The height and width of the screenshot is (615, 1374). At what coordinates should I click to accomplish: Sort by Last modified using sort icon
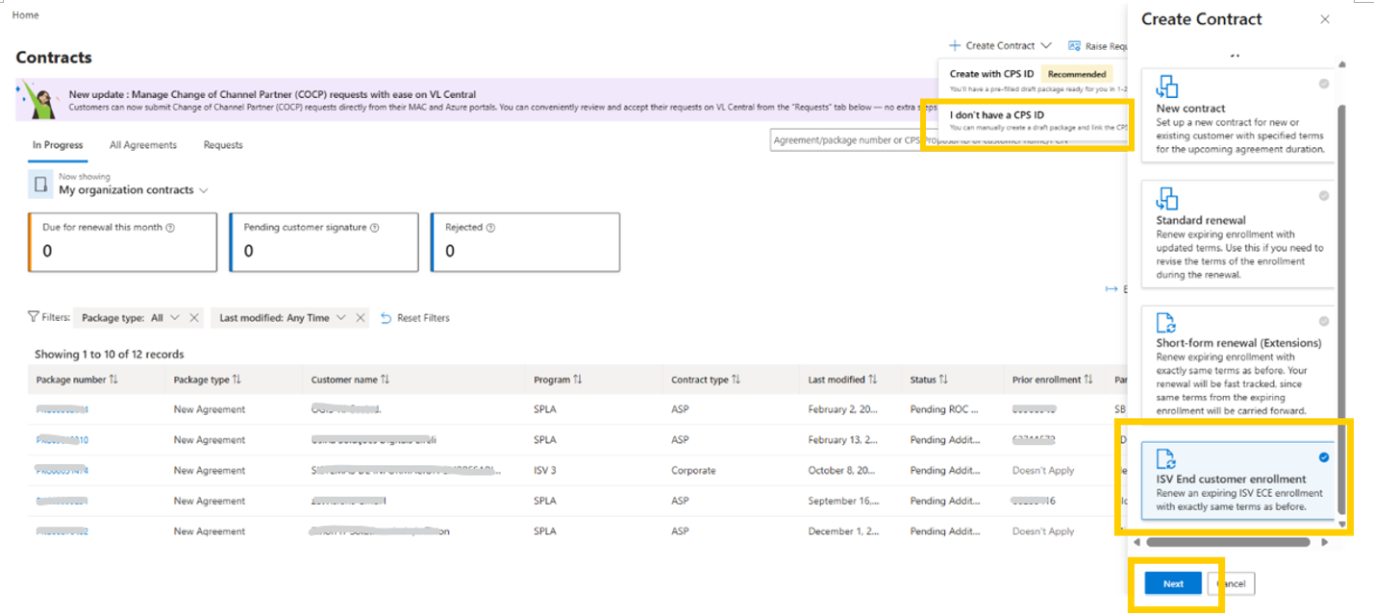[873, 380]
